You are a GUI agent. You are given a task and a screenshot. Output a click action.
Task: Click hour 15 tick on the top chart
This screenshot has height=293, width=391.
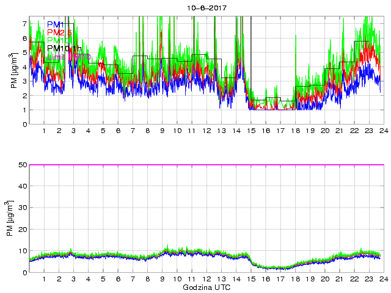[x=251, y=131]
